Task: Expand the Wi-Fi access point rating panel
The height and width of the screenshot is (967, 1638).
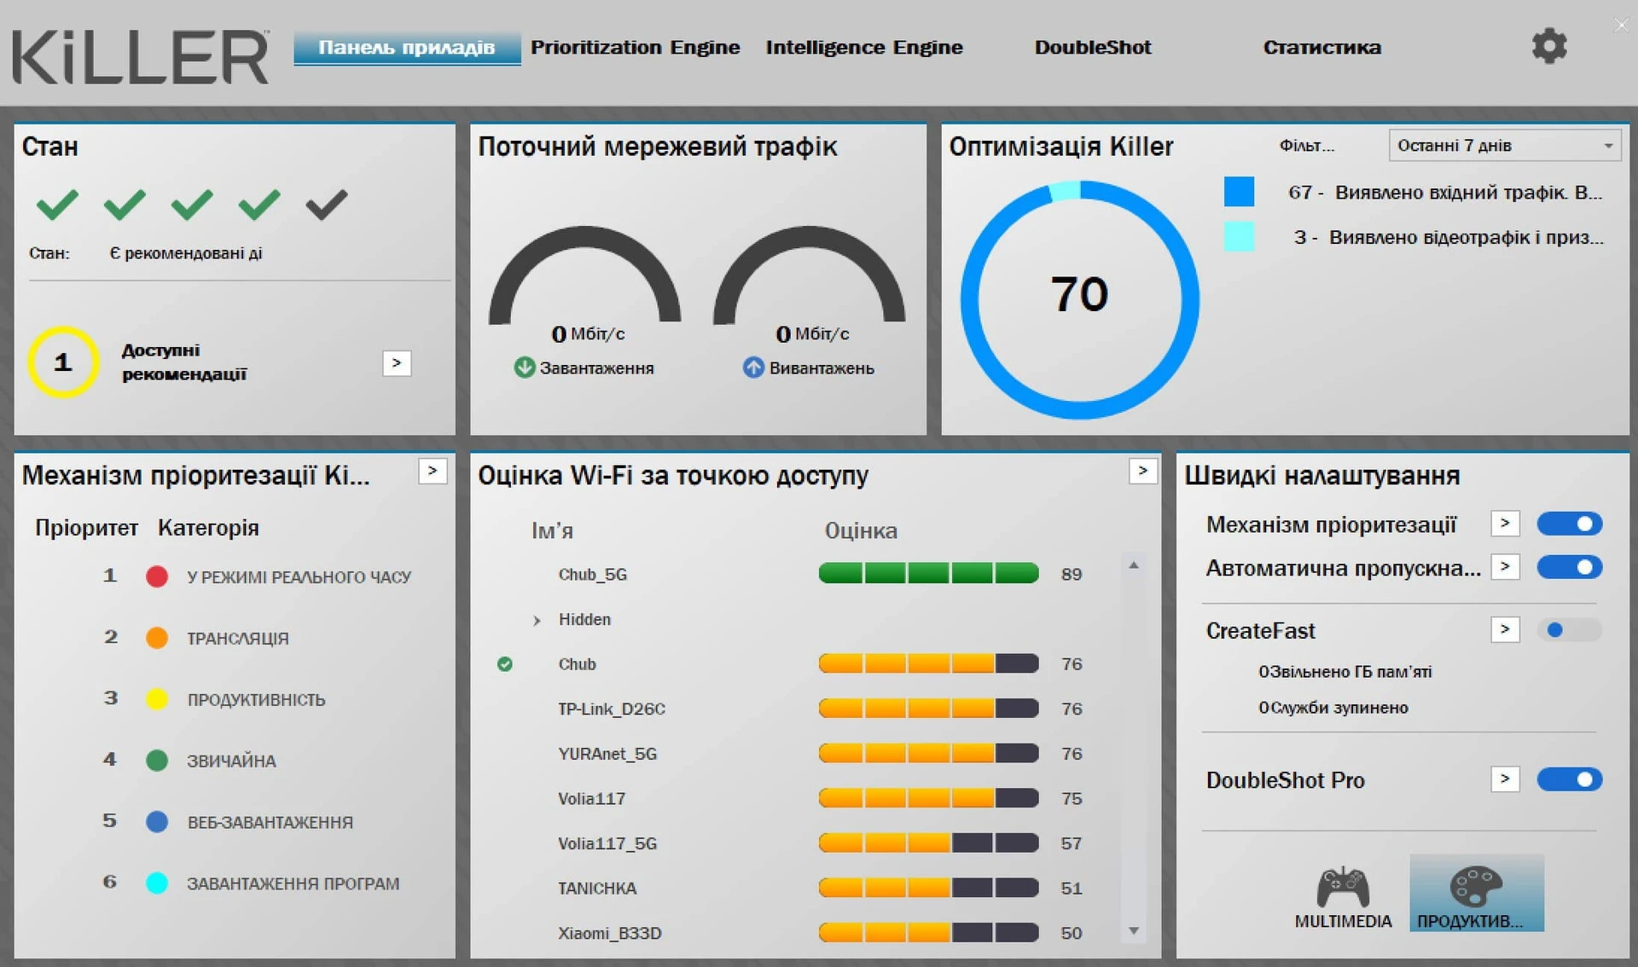Action: point(1143,471)
